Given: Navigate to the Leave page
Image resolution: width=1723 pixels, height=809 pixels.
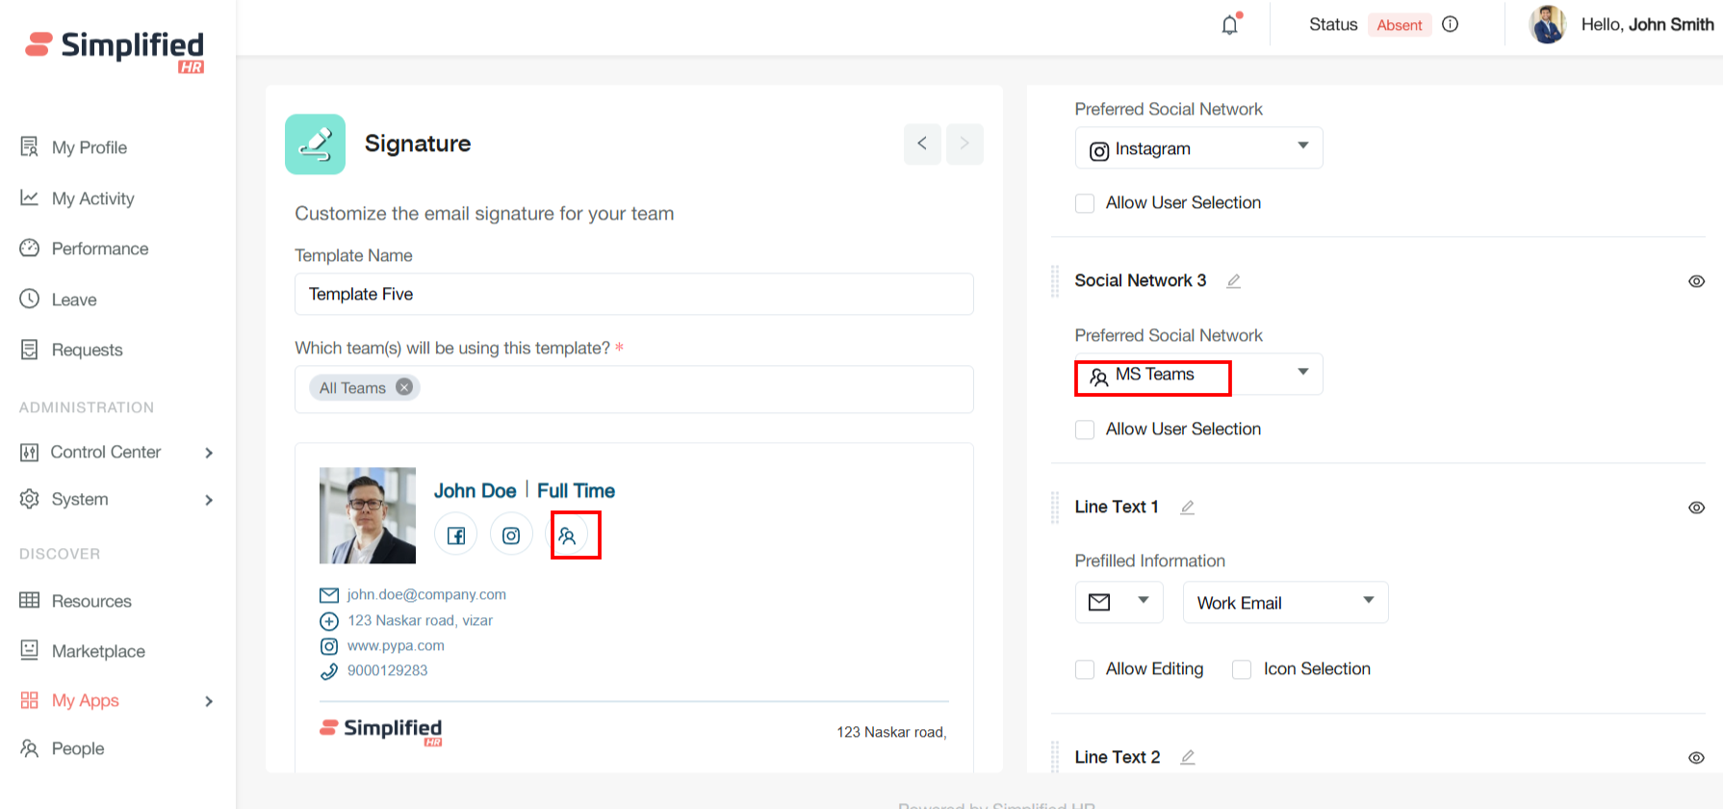Looking at the screenshot, I should [74, 300].
